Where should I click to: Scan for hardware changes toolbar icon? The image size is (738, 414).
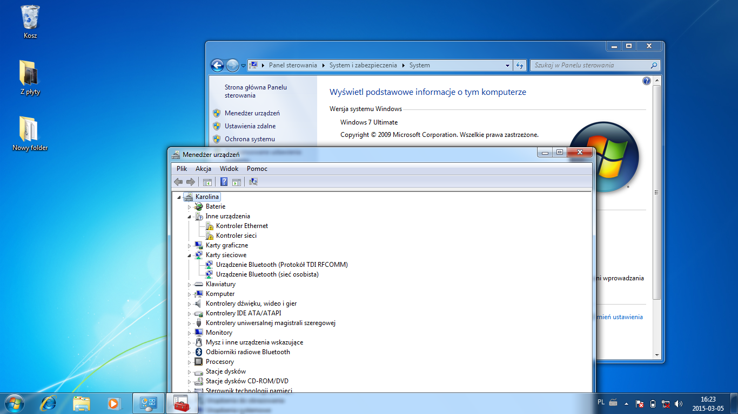(253, 182)
